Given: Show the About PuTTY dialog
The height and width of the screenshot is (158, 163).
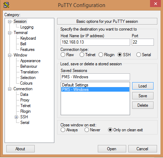Looking at the screenshot, I should pos(20,149).
